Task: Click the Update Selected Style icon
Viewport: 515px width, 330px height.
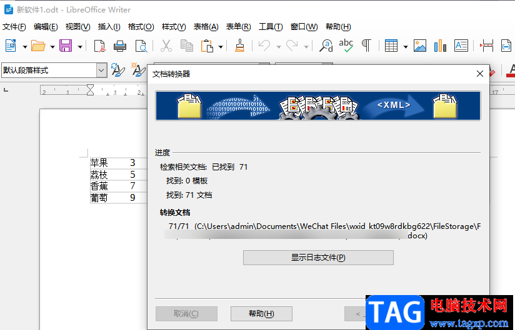Action: tap(118, 70)
